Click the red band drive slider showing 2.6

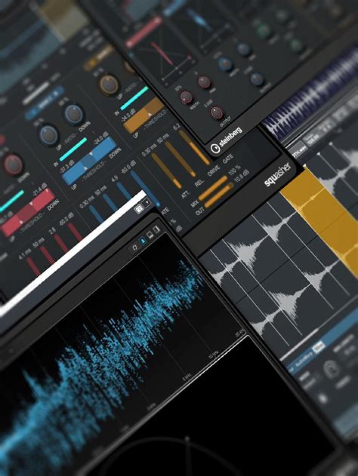coord(61,243)
